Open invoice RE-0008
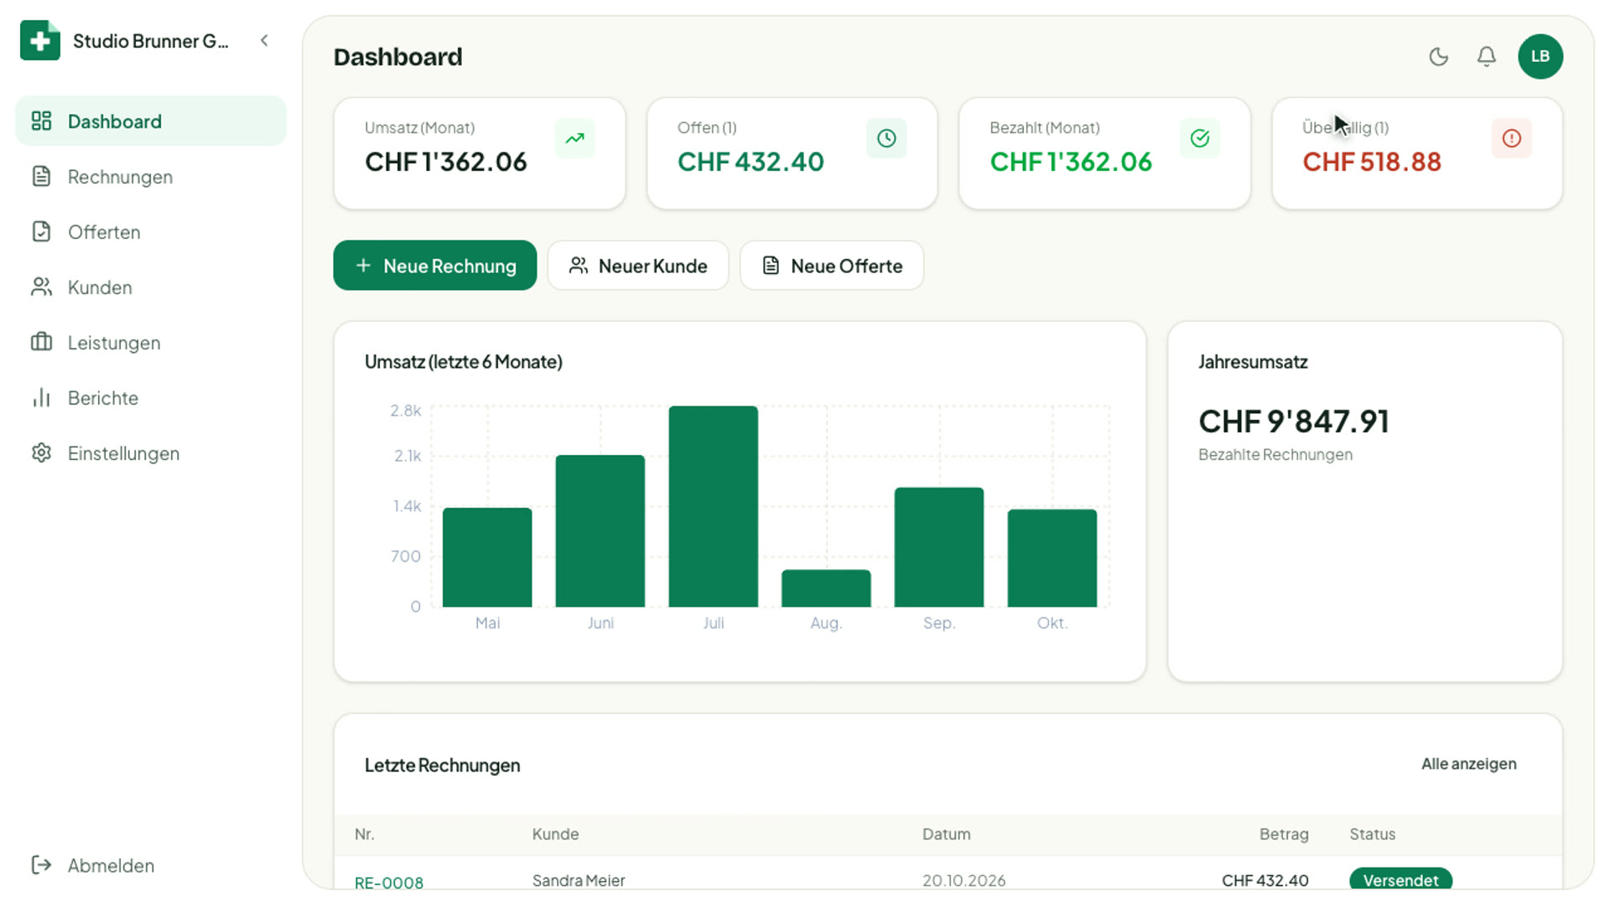Screen dimensions: 1610x905 click(x=389, y=882)
